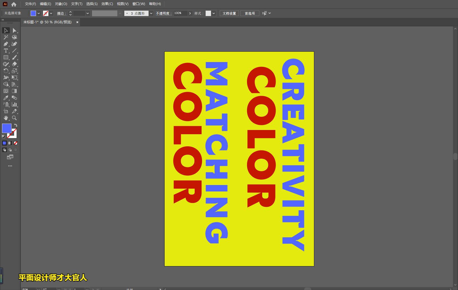Select the Magic Wand tool
The height and width of the screenshot is (290, 458).
click(6, 37)
